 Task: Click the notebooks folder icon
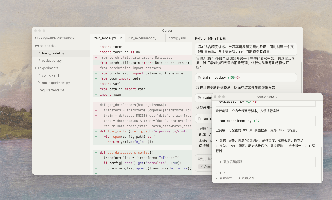click(37, 46)
